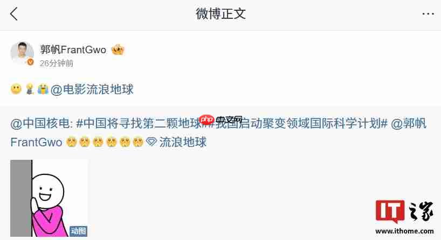Viewport: 441px width, 240px height.
Task: Open the 流浪地球 super topic link
Action: point(183,142)
